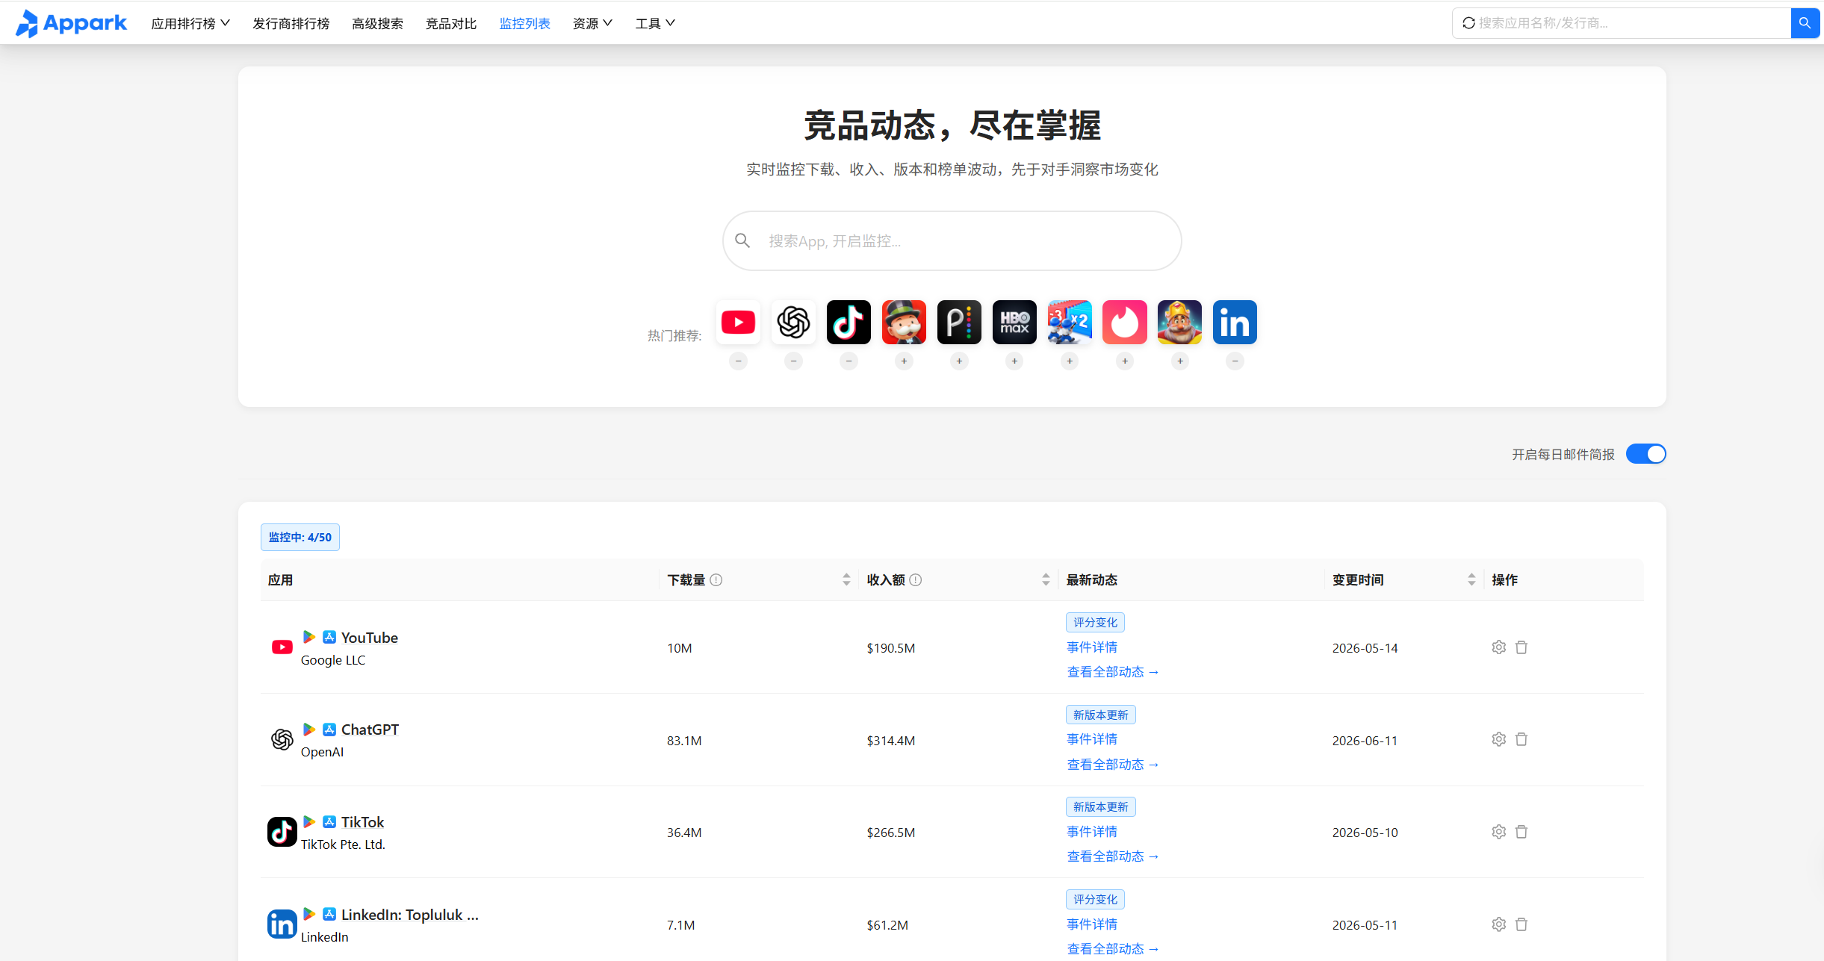Open 监控列表 nav item
Image resolution: width=1824 pixels, height=961 pixels.
(x=525, y=24)
